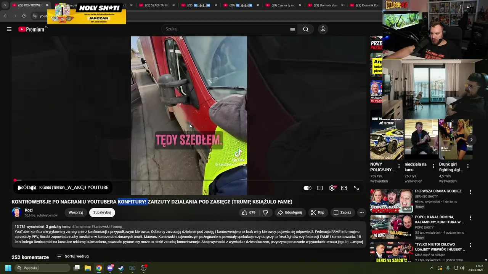This screenshot has width=488, height=274.
Task: Open PIERWSZA DRAMA GOODIEZ video title
Action: coord(438,191)
